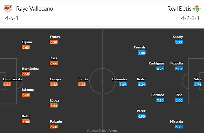Screen dimensions: 204x133
Task: Click the Rayo Vallecano club crest
Action: pyautogui.click(x=8, y=9)
